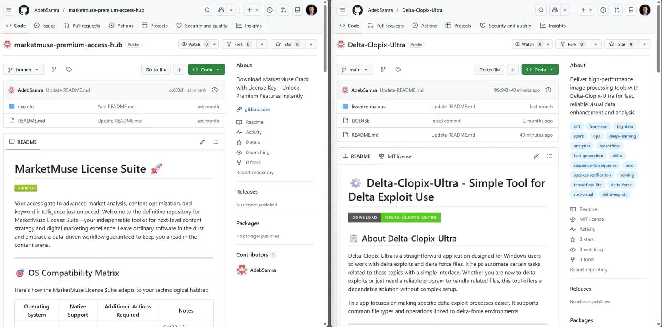This screenshot has width=662, height=327.
Task: Open notifications inbox in right window
Action: point(631,10)
